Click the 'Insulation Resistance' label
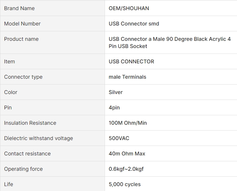 [x=30, y=123]
